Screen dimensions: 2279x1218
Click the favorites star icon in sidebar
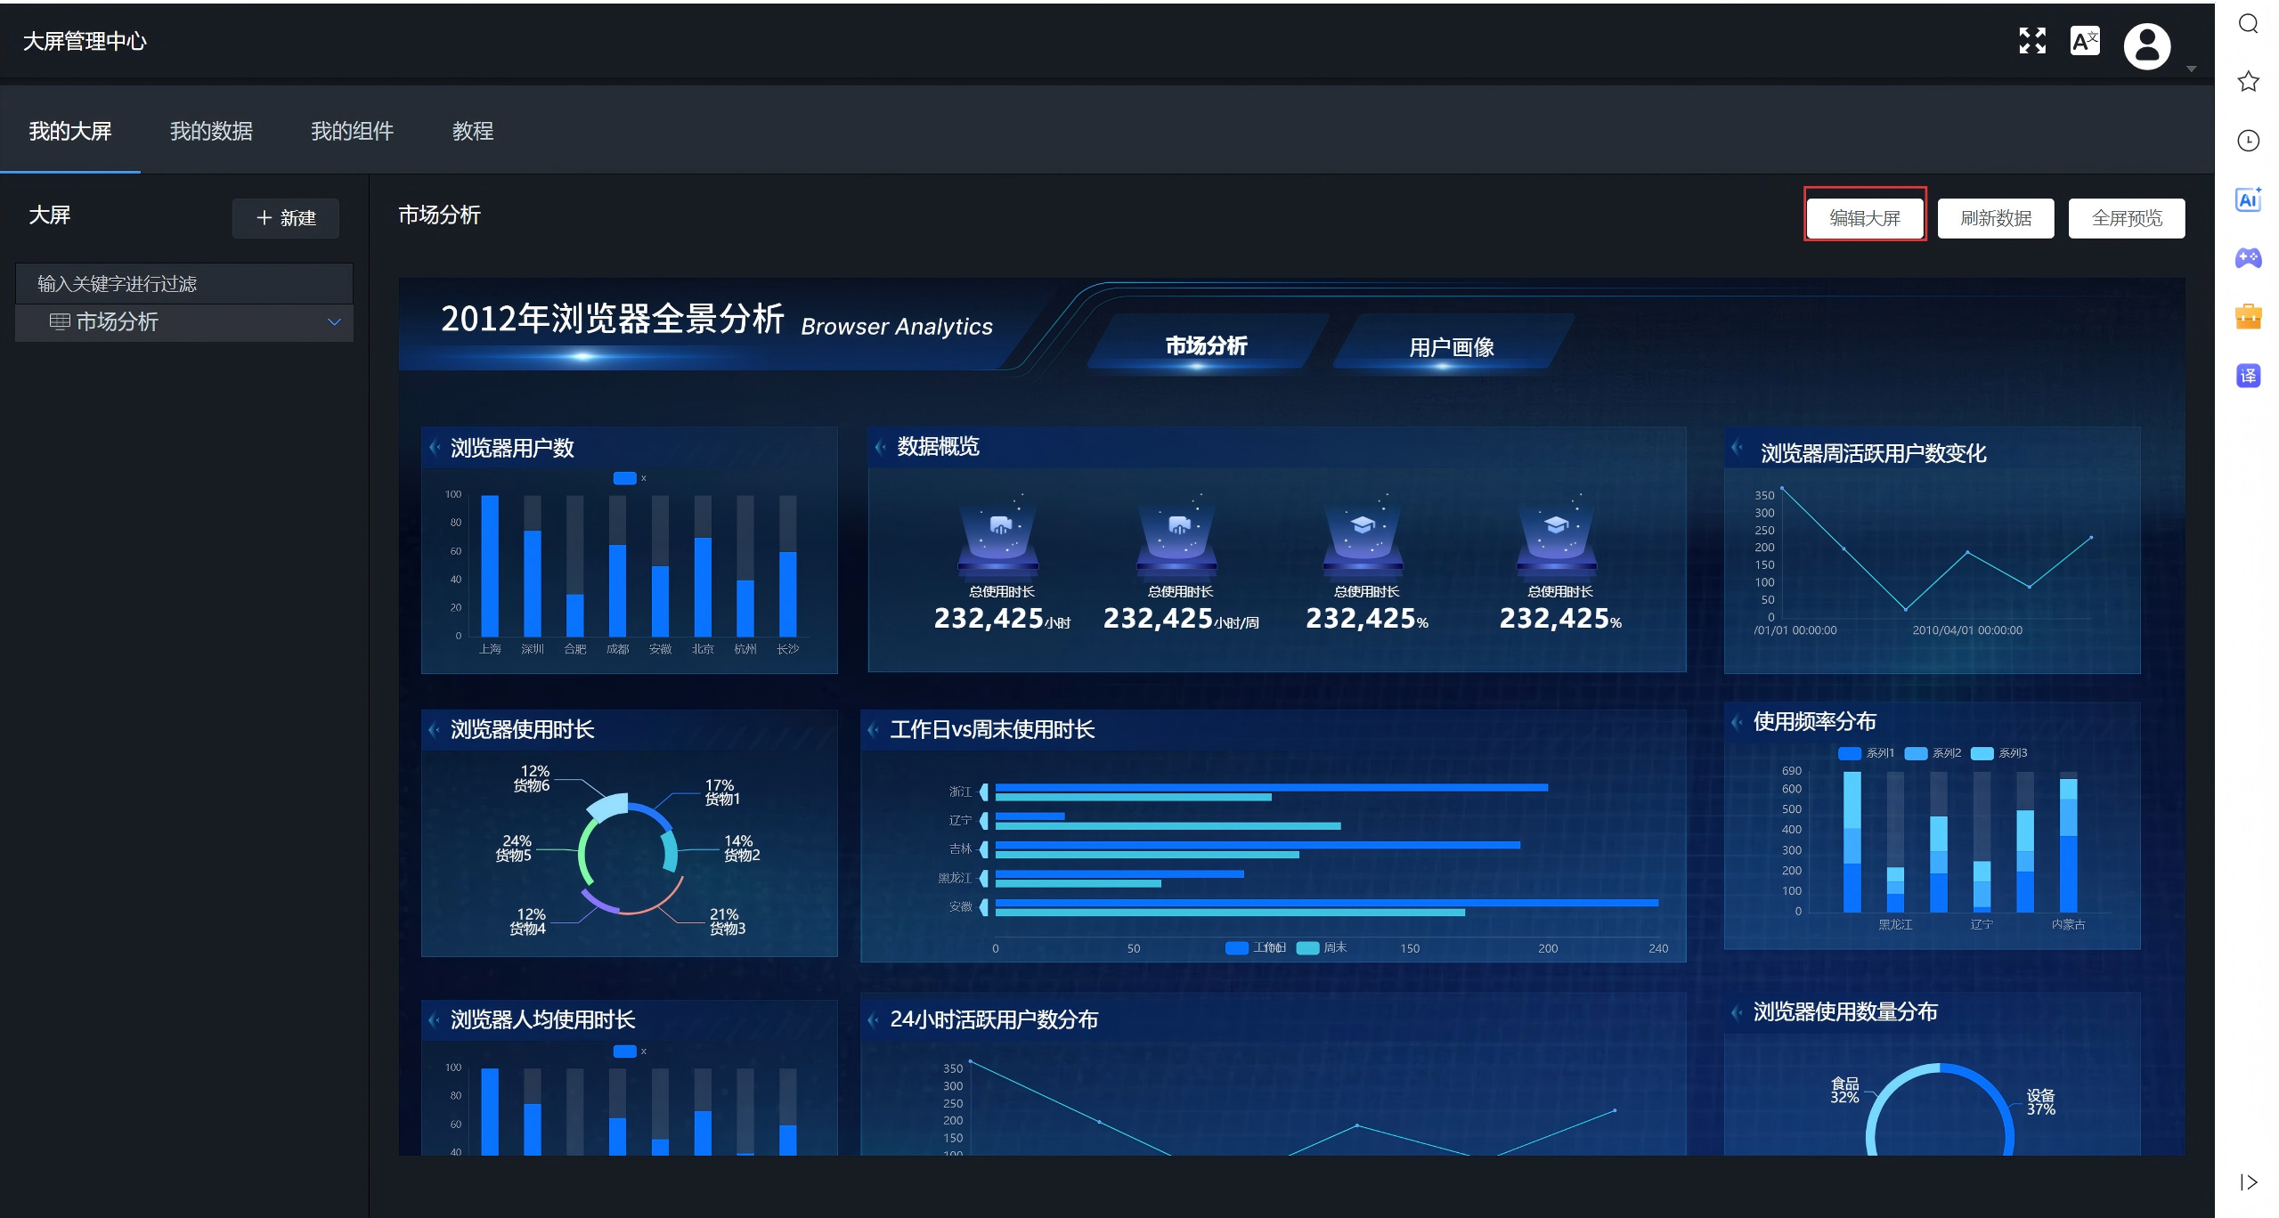point(2248,82)
